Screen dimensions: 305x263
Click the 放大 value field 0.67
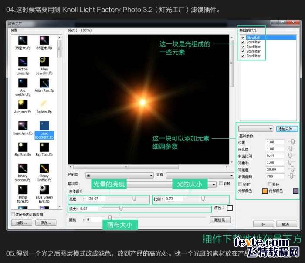point(88,209)
